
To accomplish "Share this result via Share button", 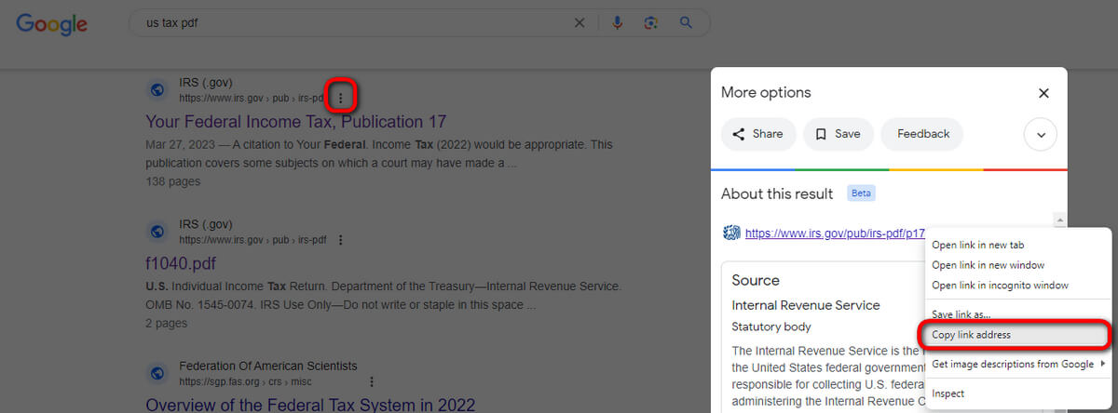I will tap(758, 134).
